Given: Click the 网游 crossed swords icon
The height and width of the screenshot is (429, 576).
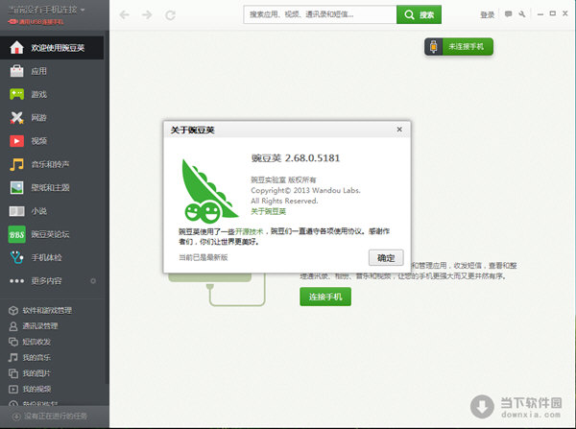Looking at the screenshot, I should pyautogui.click(x=16, y=117).
